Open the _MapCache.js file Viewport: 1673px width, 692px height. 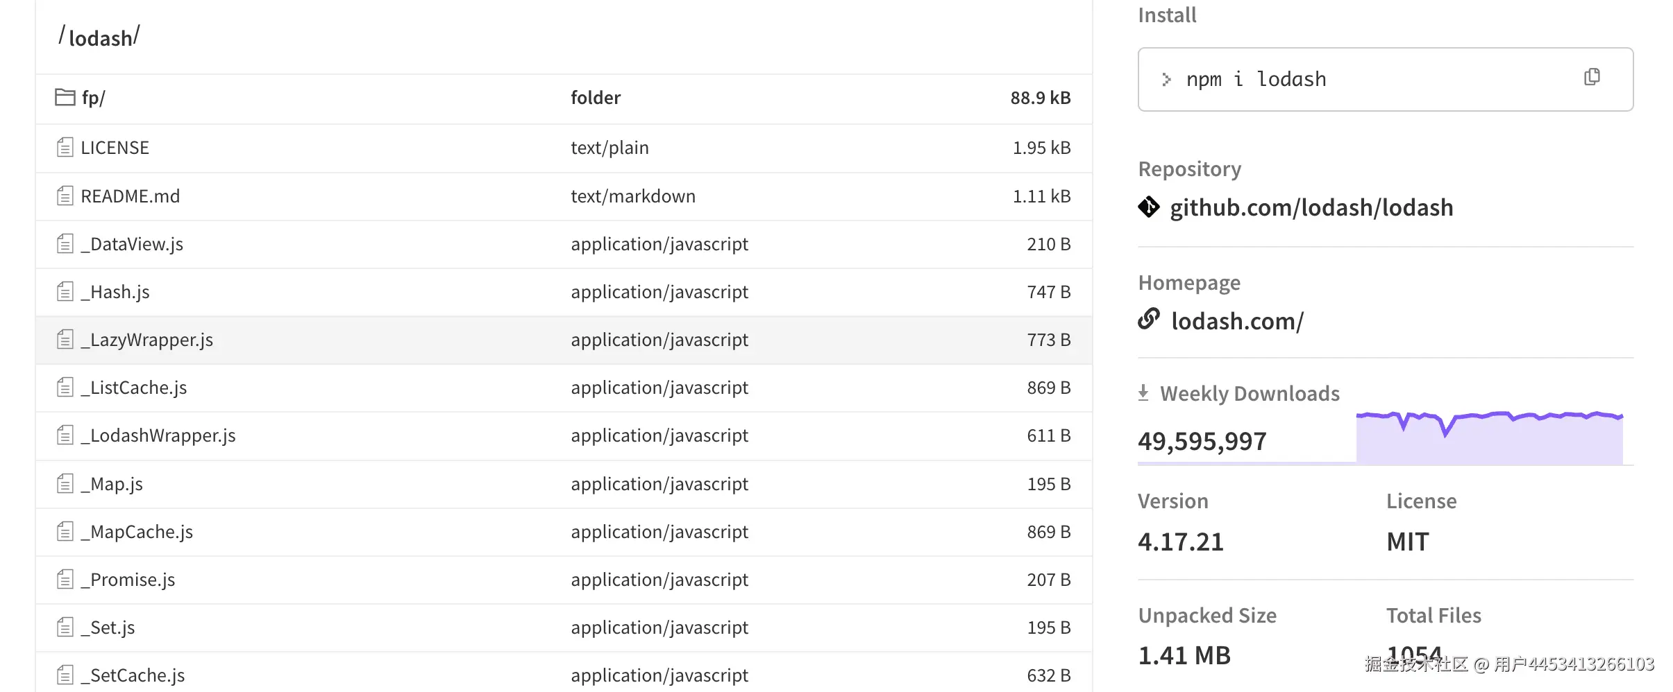(x=137, y=532)
